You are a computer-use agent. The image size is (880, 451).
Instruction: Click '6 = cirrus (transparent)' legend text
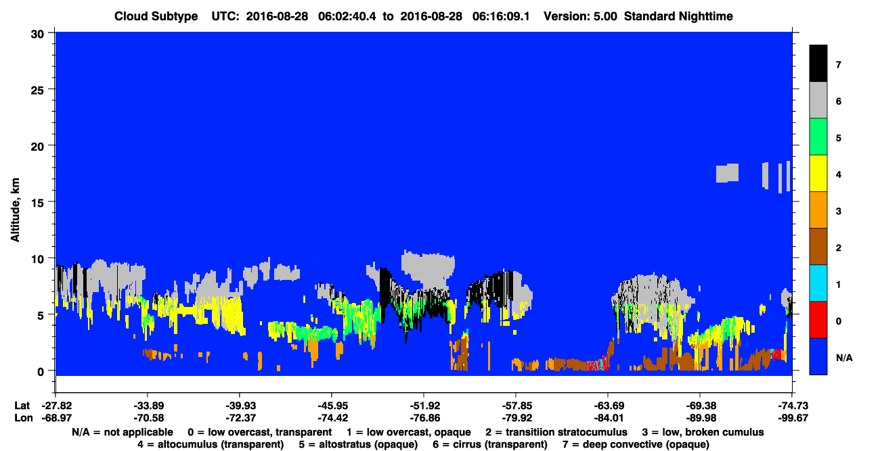491,444
